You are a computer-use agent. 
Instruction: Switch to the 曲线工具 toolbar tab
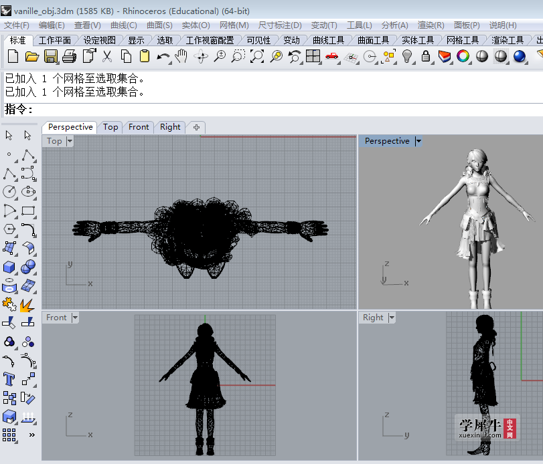pyautogui.click(x=328, y=41)
